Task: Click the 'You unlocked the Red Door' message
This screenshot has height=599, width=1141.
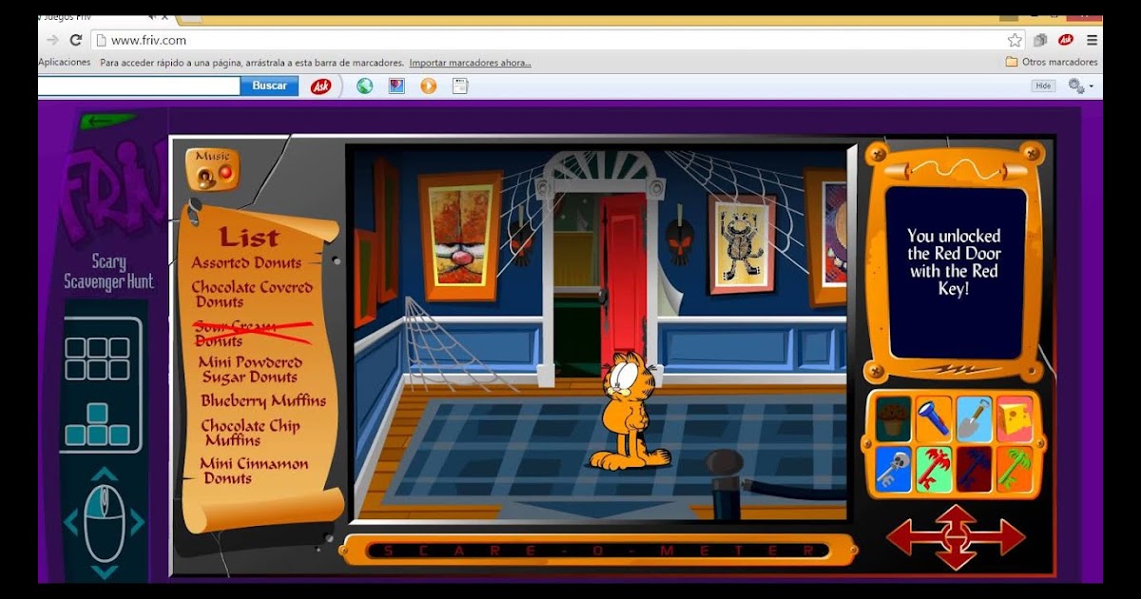Action: click(x=954, y=262)
